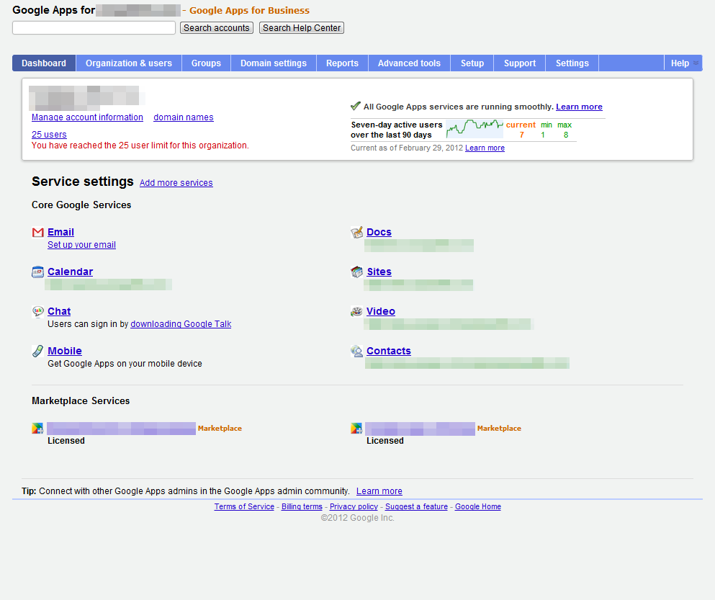Open Google Home footer link

tap(478, 506)
